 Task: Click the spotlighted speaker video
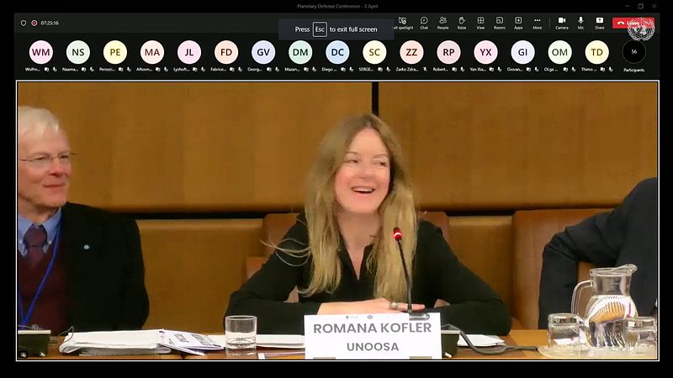click(x=336, y=220)
